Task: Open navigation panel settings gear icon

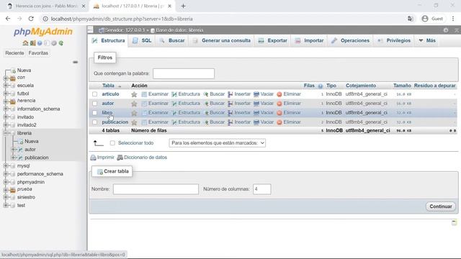Action: tap(54, 43)
